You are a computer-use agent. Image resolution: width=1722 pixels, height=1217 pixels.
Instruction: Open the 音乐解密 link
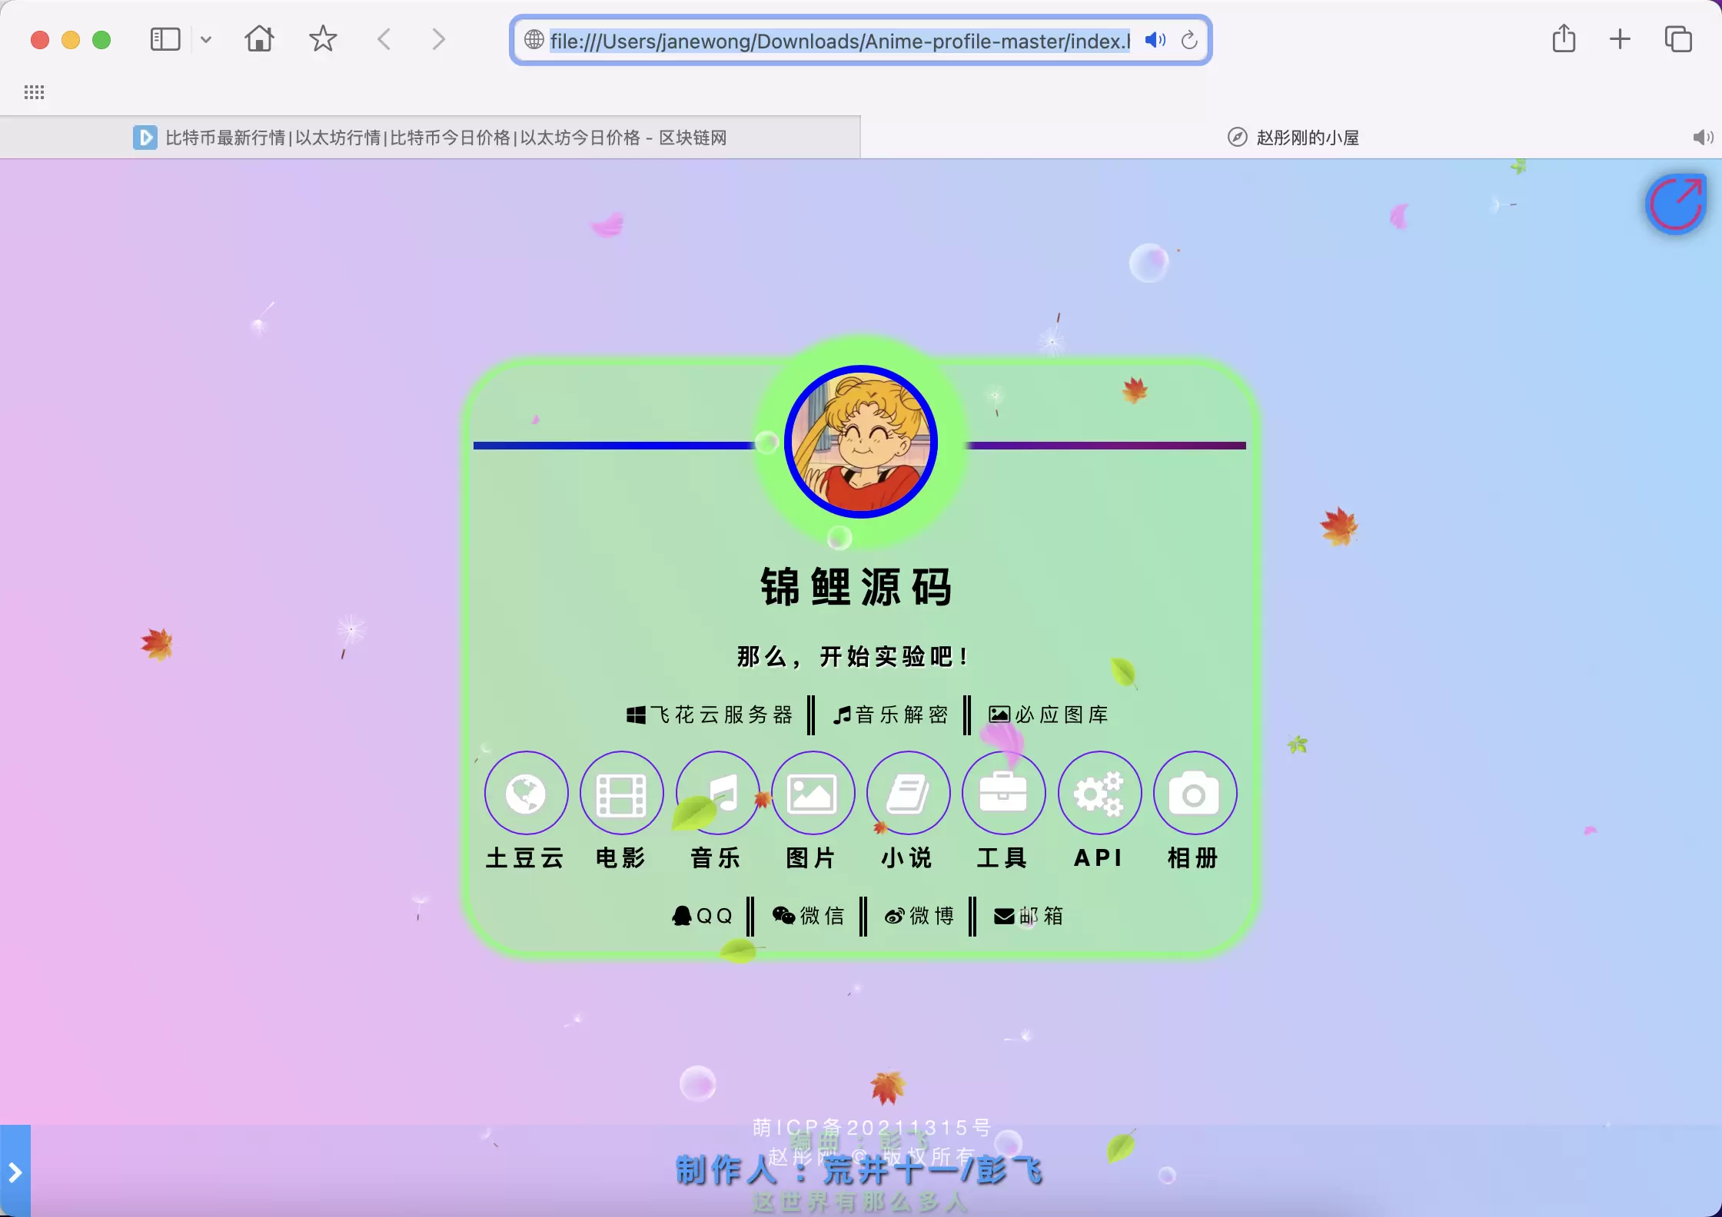pos(890,715)
